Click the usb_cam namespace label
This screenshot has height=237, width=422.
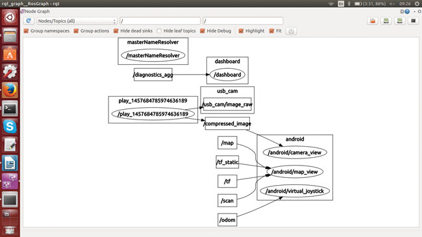227,91
